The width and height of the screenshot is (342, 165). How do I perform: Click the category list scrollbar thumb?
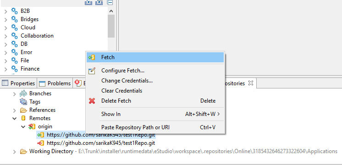[x=111, y=26]
